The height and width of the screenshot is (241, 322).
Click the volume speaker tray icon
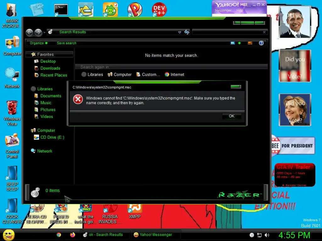pyautogui.click(x=267, y=235)
